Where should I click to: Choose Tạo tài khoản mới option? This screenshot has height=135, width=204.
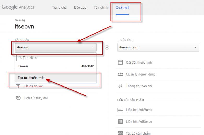point(56,78)
